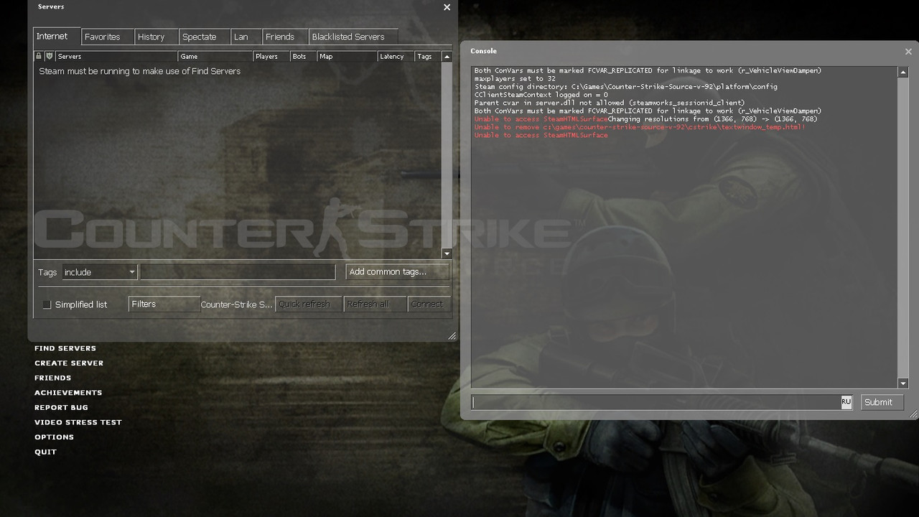Click the Filters button

pos(164,304)
